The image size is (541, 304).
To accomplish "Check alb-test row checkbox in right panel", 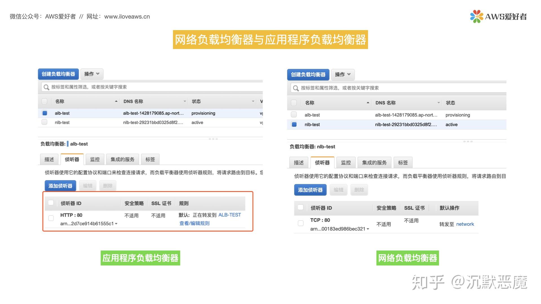I will [x=294, y=115].
